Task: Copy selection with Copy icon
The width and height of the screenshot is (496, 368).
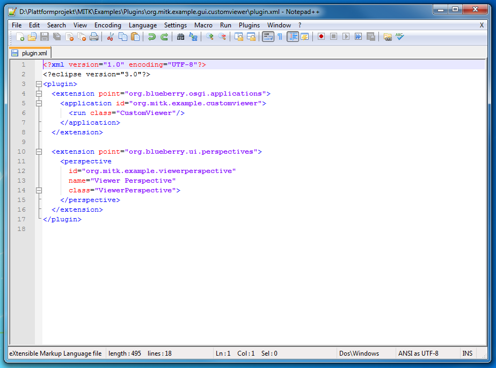Action: click(123, 37)
